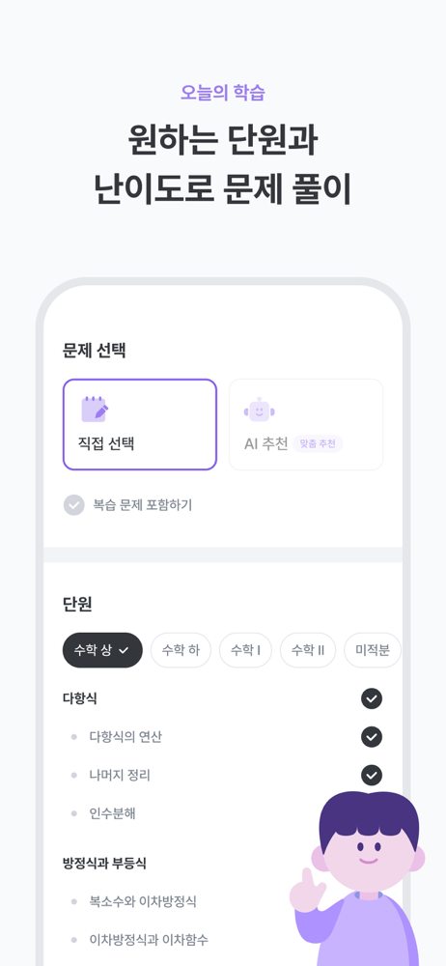This screenshot has height=966, width=446.
Task: Select 복소수와 이차방정식 topic
Action: pos(143,902)
